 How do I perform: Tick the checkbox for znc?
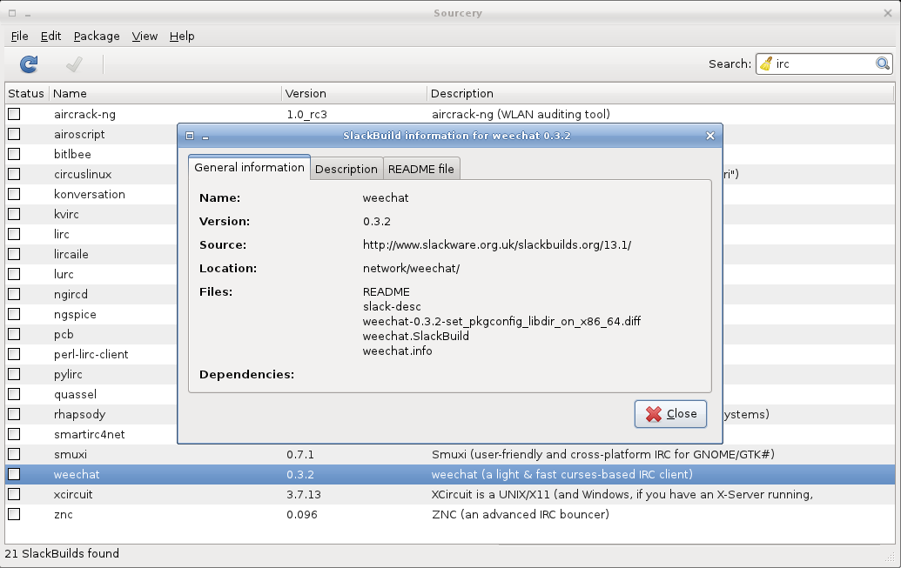coord(15,514)
